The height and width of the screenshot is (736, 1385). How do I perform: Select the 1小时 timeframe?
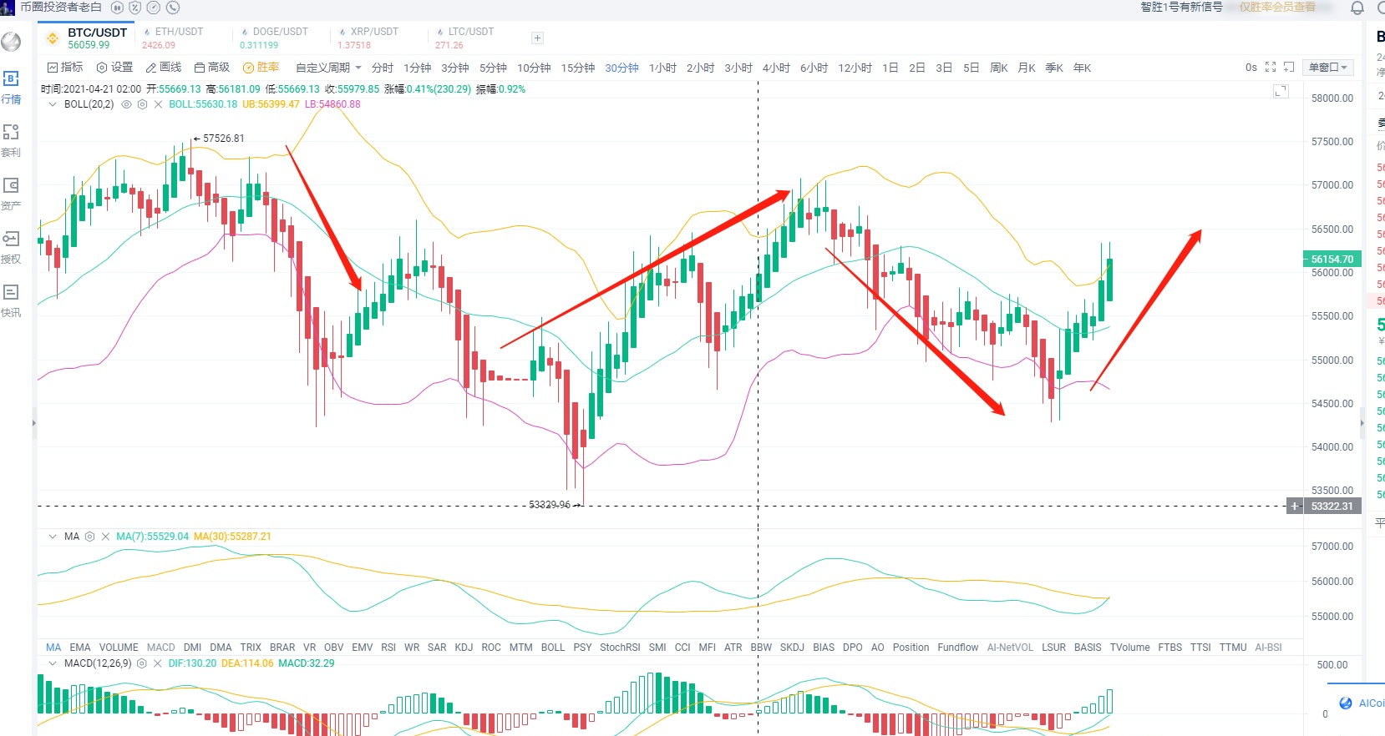[x=663, y=68]
